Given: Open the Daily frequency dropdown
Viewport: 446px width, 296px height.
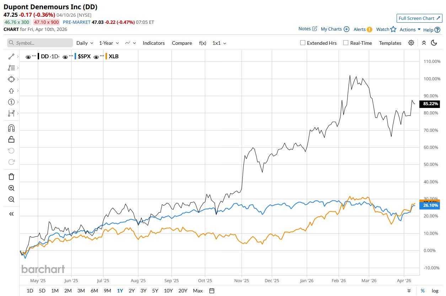Looking at the screenshot, I should tap(85, 43).
